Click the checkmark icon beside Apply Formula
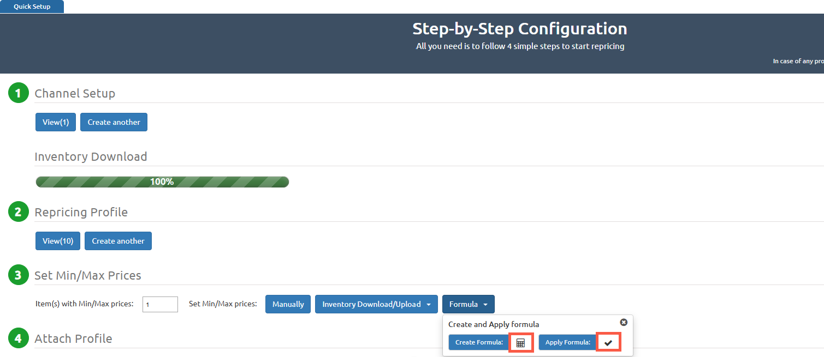Image resolution: width=824 pixels, height=357 pixels. (608, 343)
